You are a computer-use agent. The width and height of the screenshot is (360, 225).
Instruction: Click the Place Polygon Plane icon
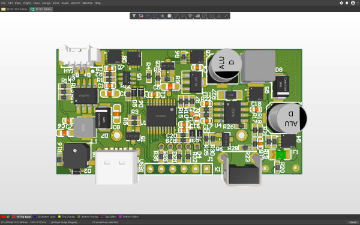click(197, 16)
